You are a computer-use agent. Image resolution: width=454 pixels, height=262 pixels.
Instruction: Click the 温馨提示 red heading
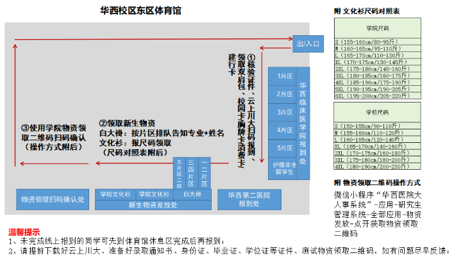pyautogui.click(x=23, y=232)
